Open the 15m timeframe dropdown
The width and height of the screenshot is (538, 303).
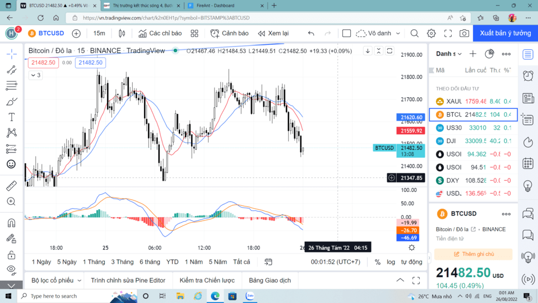(x=99, y=34)
